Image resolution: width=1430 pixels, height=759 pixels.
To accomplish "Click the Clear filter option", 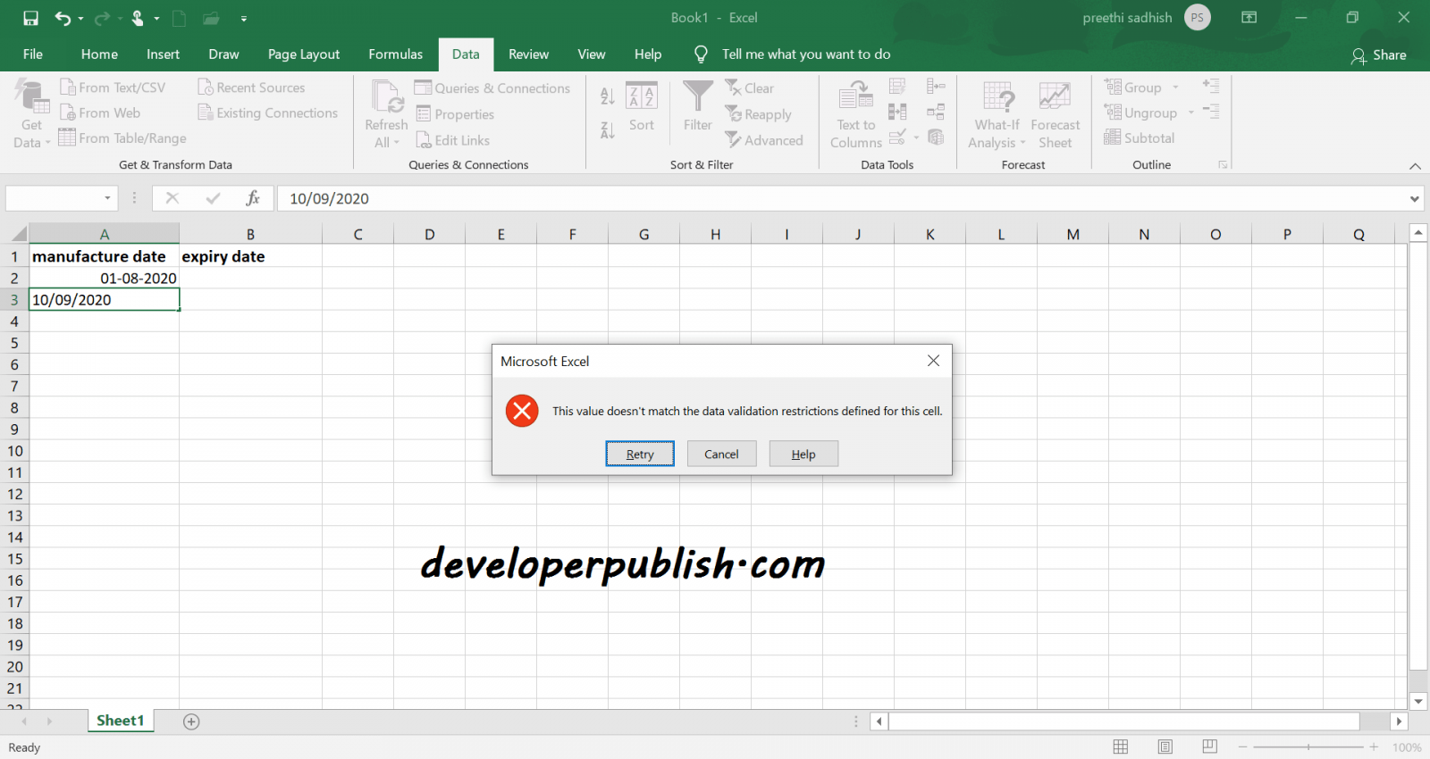I will click(750, 88).
